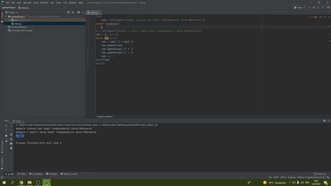Open the File menu
The image size is (331, 186).
8,3
